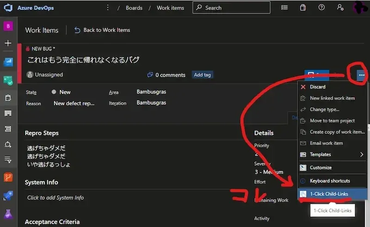The width and height of the screenshot is (370, 227).
Task: Open the Repos icon in sidebar
Action: (8, 177)
